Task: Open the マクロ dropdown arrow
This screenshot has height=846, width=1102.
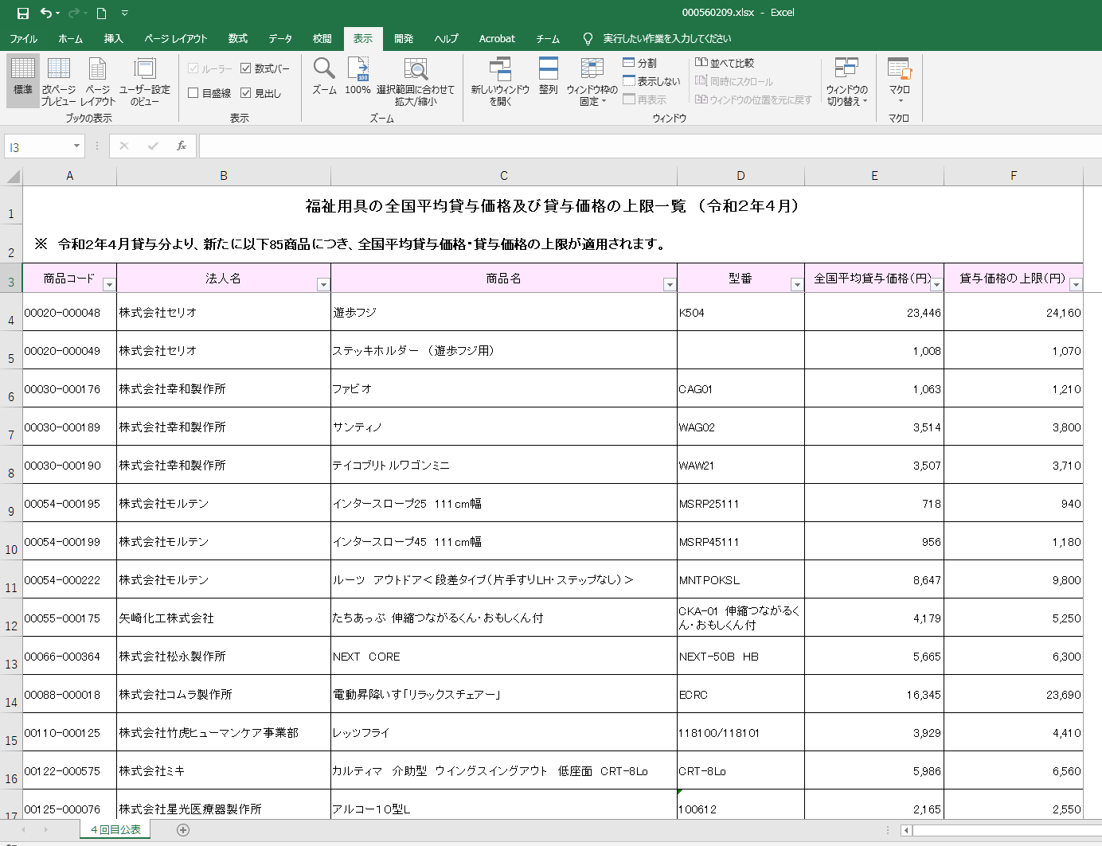Action: 901,100
